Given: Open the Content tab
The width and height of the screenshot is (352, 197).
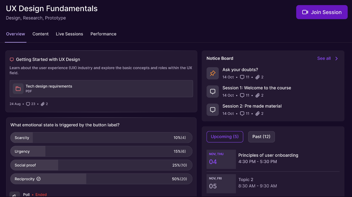Looking at the screenshot, I should [x=40, y=34].
